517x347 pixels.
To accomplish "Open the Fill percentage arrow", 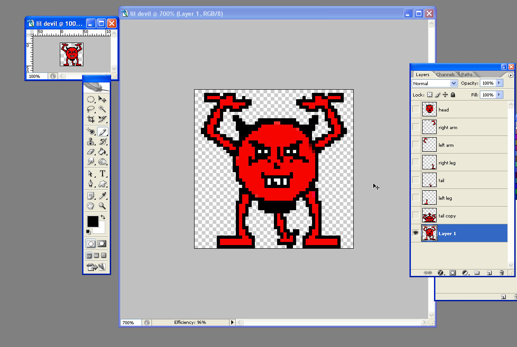I will click(x=499, y=95).
